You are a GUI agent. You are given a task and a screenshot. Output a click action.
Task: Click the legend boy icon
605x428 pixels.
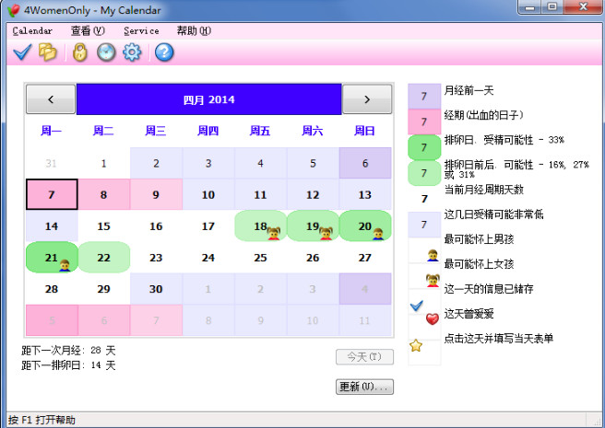point(433,255)
